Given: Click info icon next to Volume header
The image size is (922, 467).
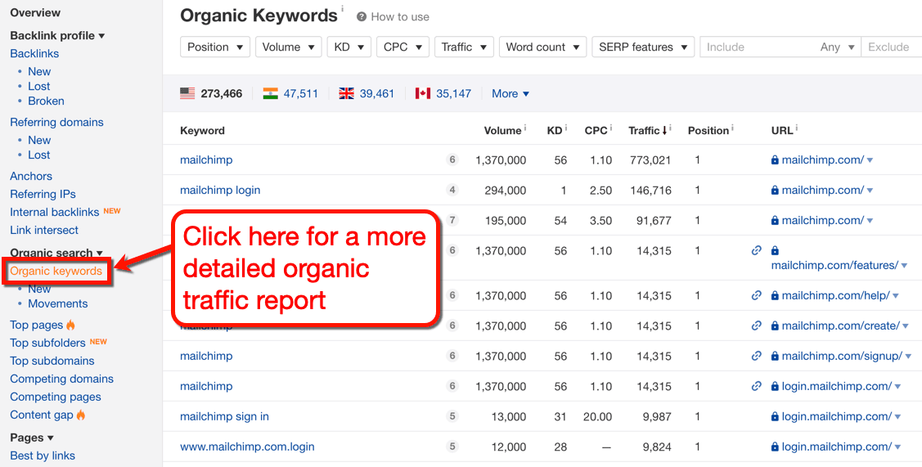Looking at the screenshot, I should point(524,128).
